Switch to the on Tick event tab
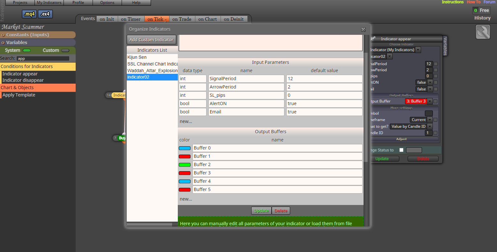 (157, 19)
